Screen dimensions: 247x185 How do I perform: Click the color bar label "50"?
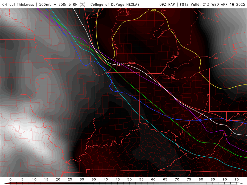129,179
